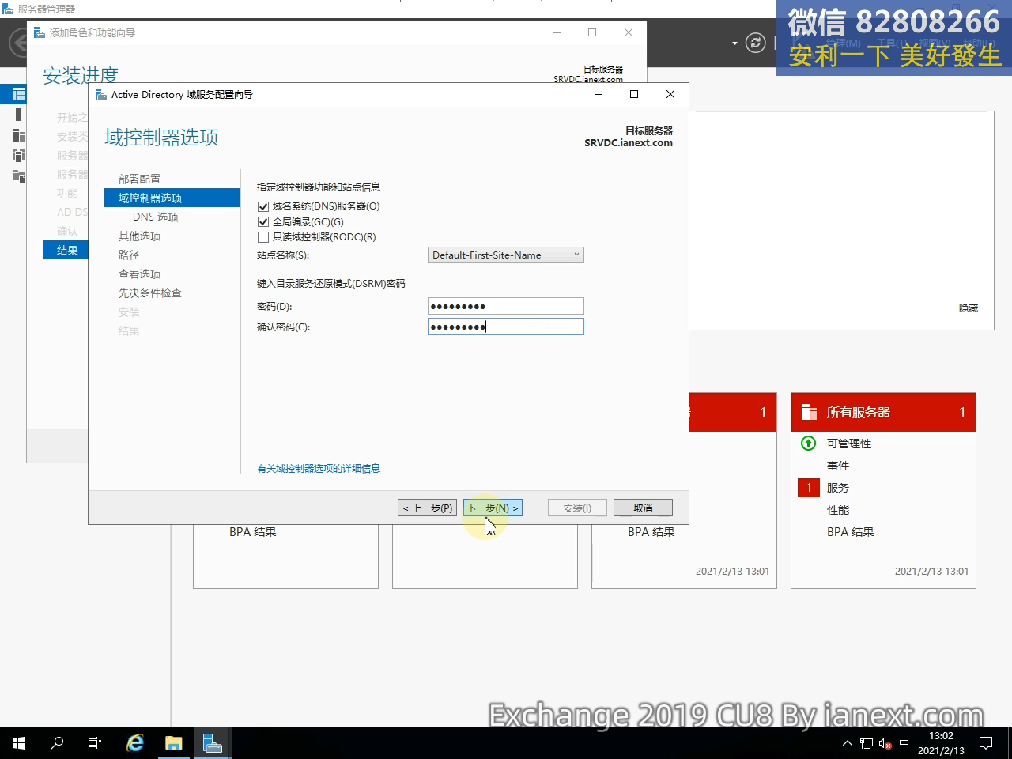Click the DSRM password field

tap(505, 306)
